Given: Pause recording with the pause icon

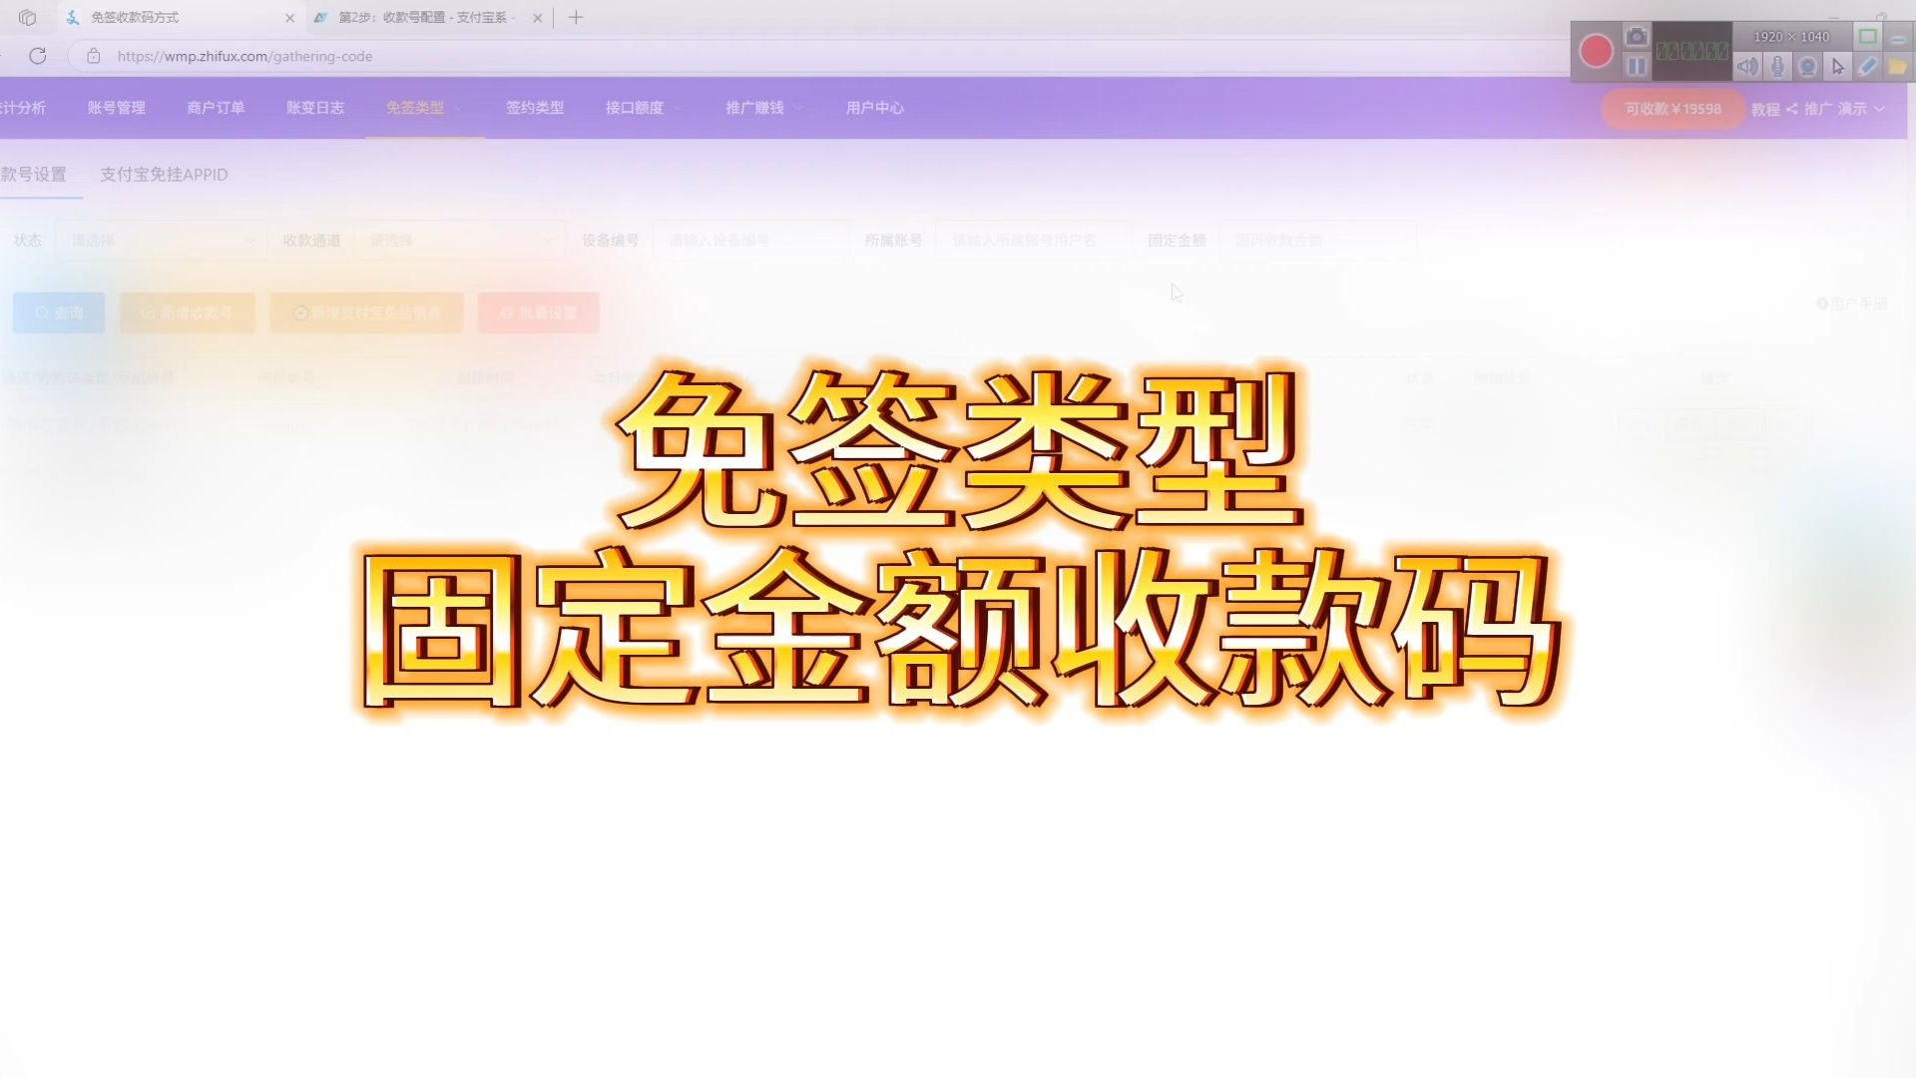Looking at the screenshot, I should 1637,67.
